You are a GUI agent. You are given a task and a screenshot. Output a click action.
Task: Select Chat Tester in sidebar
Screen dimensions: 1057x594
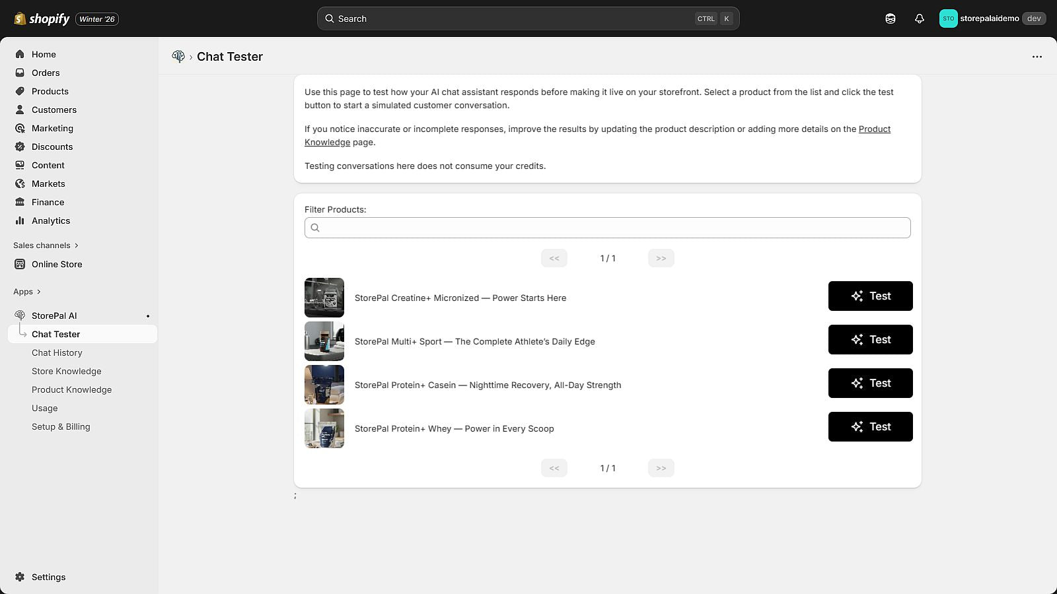tap(83, 334)
